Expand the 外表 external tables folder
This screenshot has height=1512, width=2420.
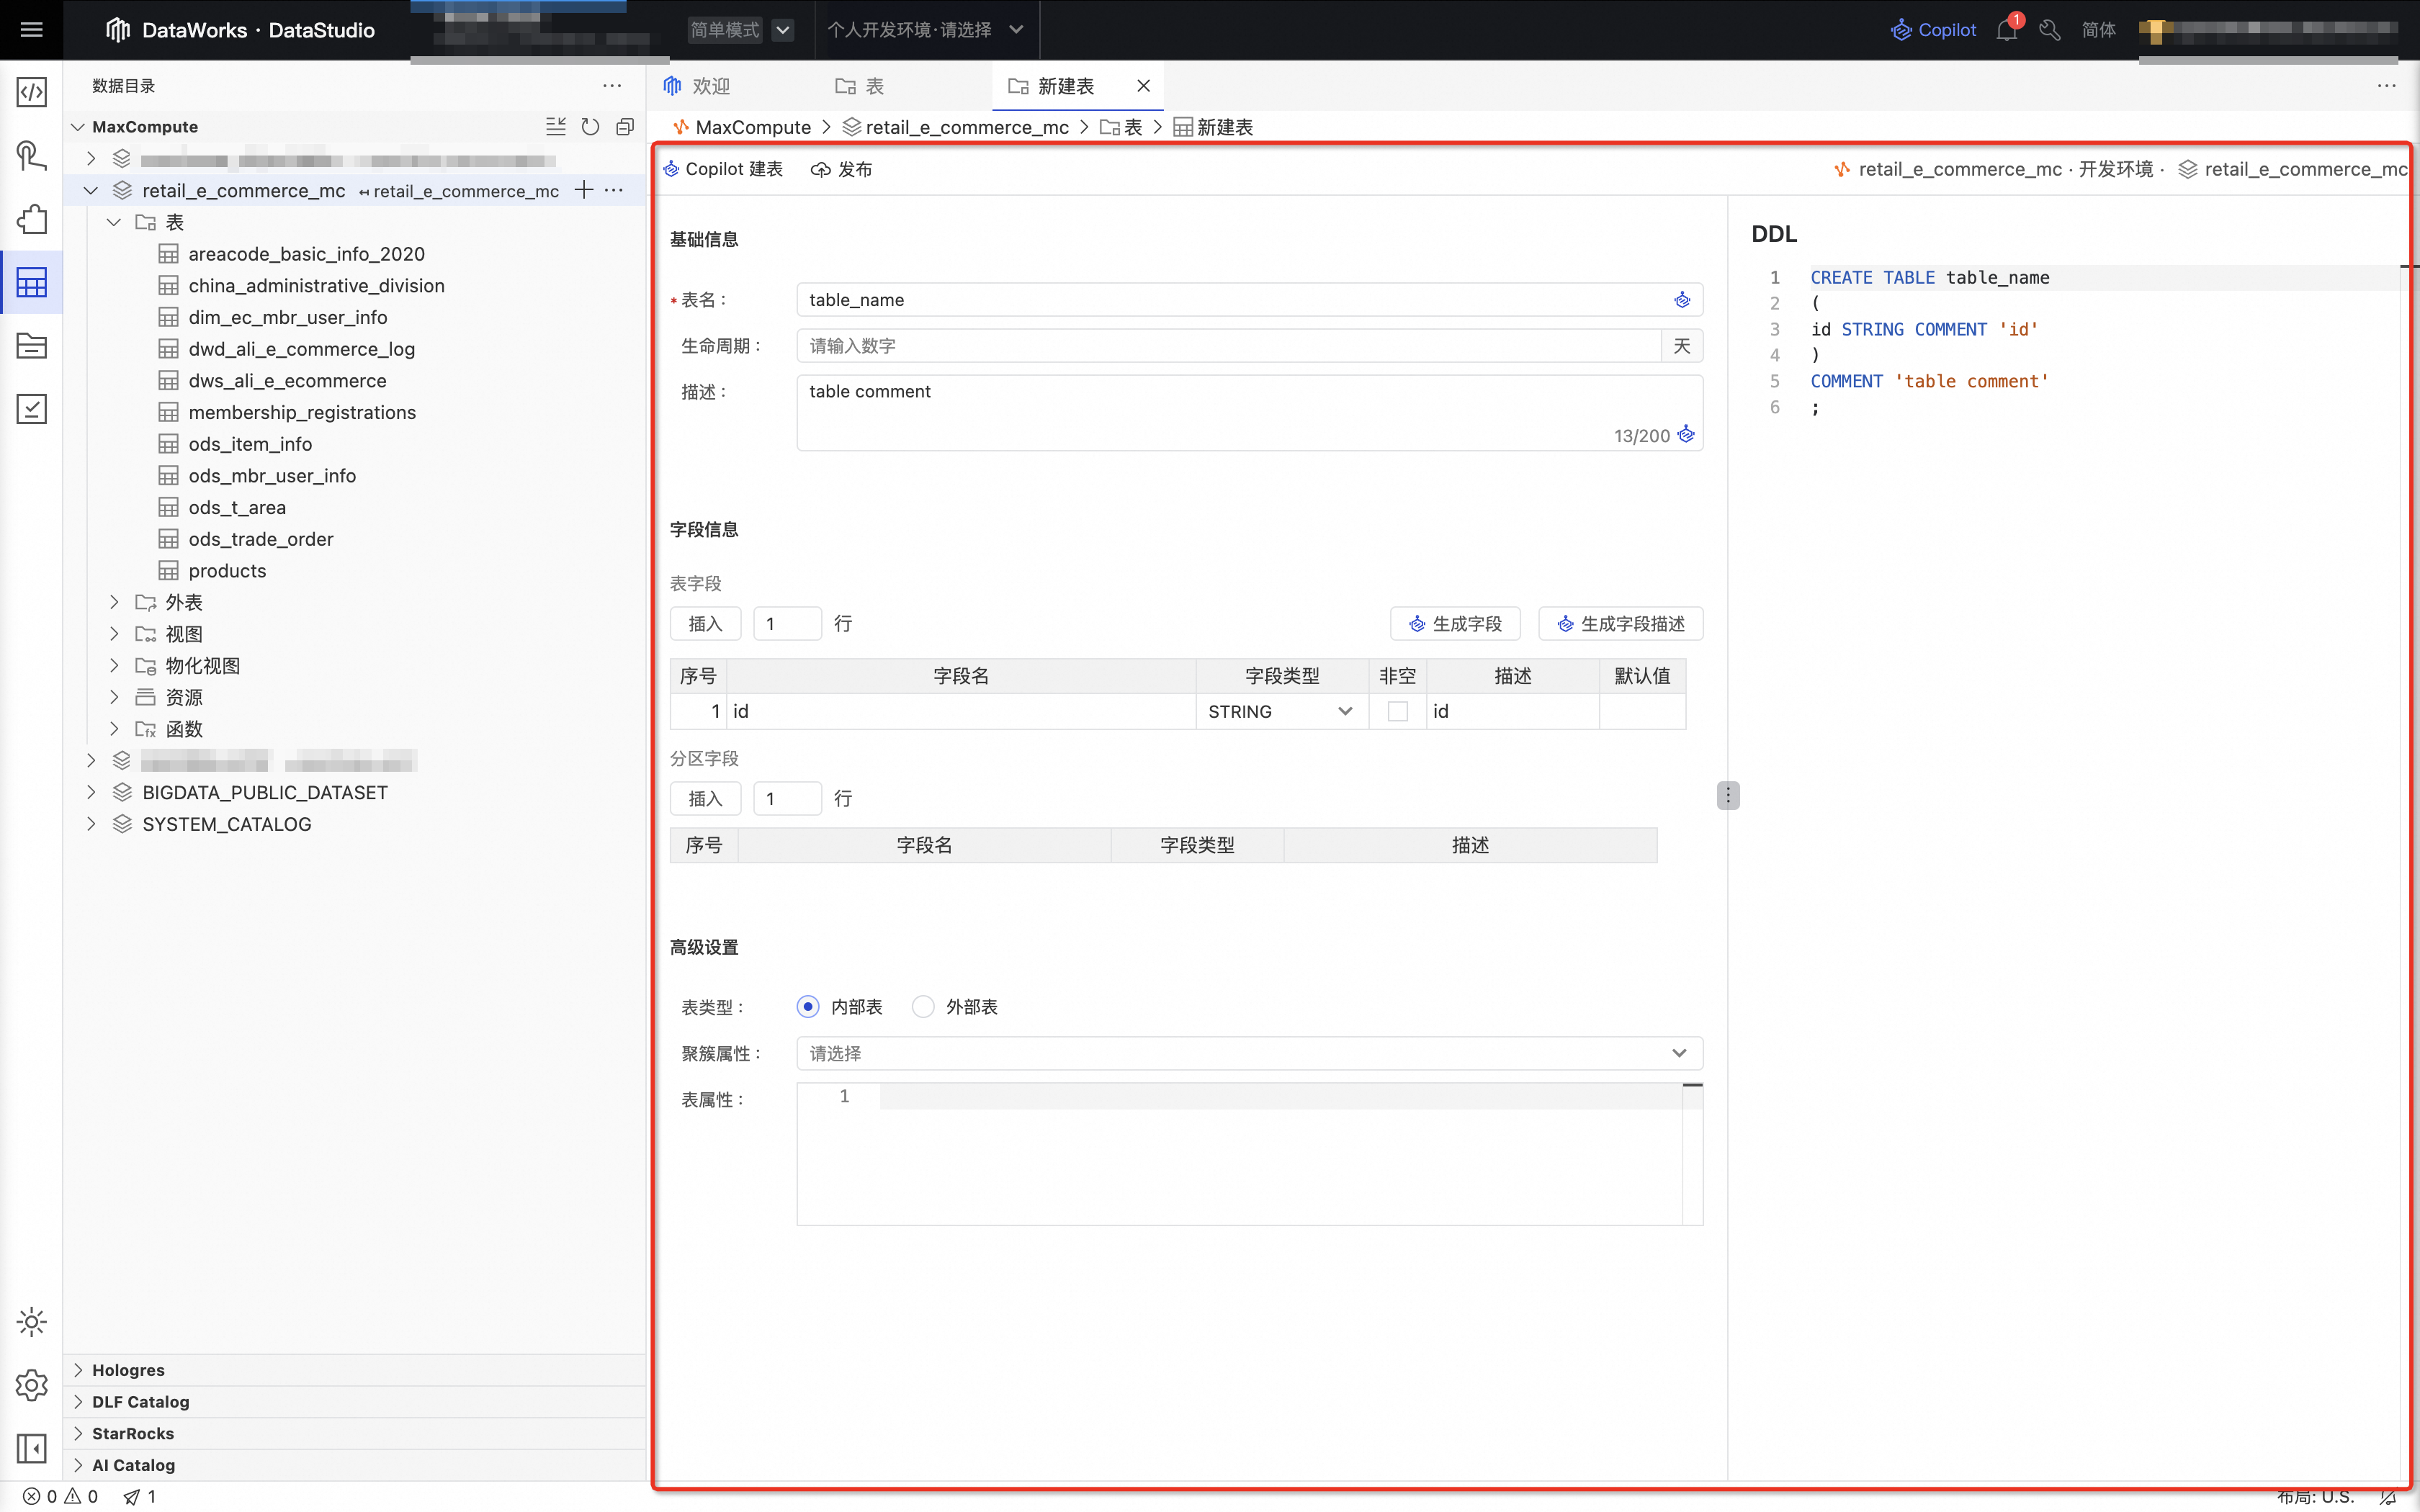click(x=114, y=602)
